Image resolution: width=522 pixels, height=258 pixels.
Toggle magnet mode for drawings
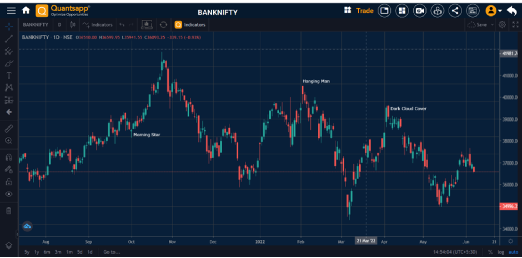[9, 157]
